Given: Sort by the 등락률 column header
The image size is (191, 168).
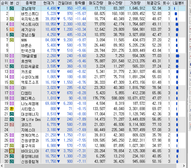Looking at the screenshot, I should [x=80, y=3].
